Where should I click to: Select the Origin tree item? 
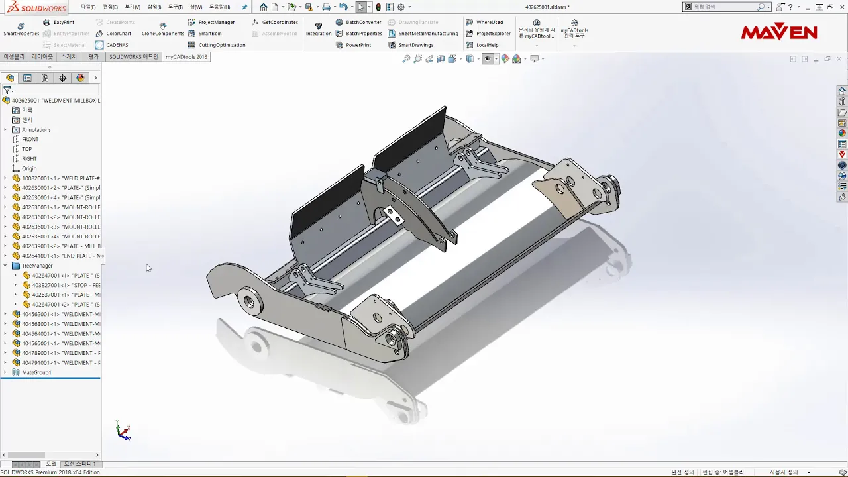click(x=29, y=168)
